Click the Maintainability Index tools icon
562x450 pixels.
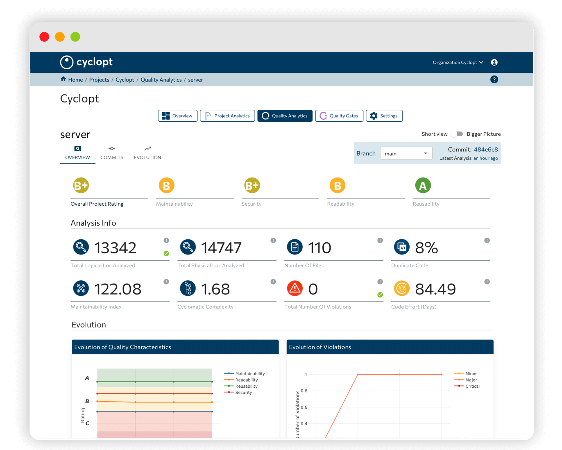[x=81, y=288]
